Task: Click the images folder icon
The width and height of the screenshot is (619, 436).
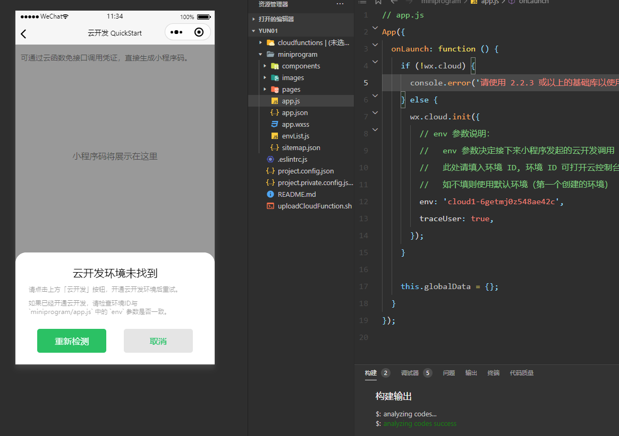Action: click(x=275, y=77)
